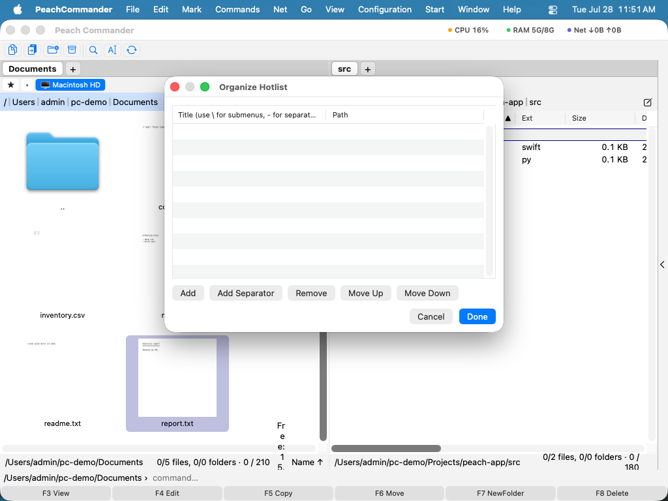Click the F4 Edit button
The width and height of the screenshot is (668, 501).
[x=167, y=493]
